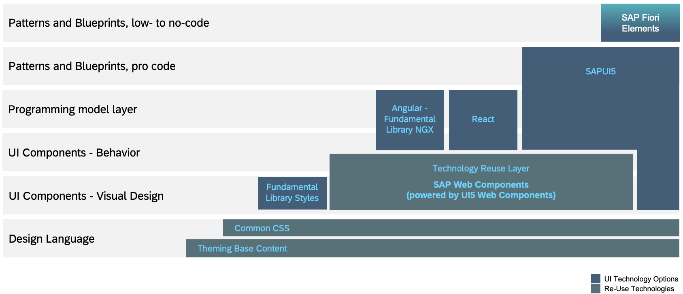Click the Angular Fundamental Library NGX box
This screenshot has width=683, height=294.
pyautogui.click(x=410, y=119)
